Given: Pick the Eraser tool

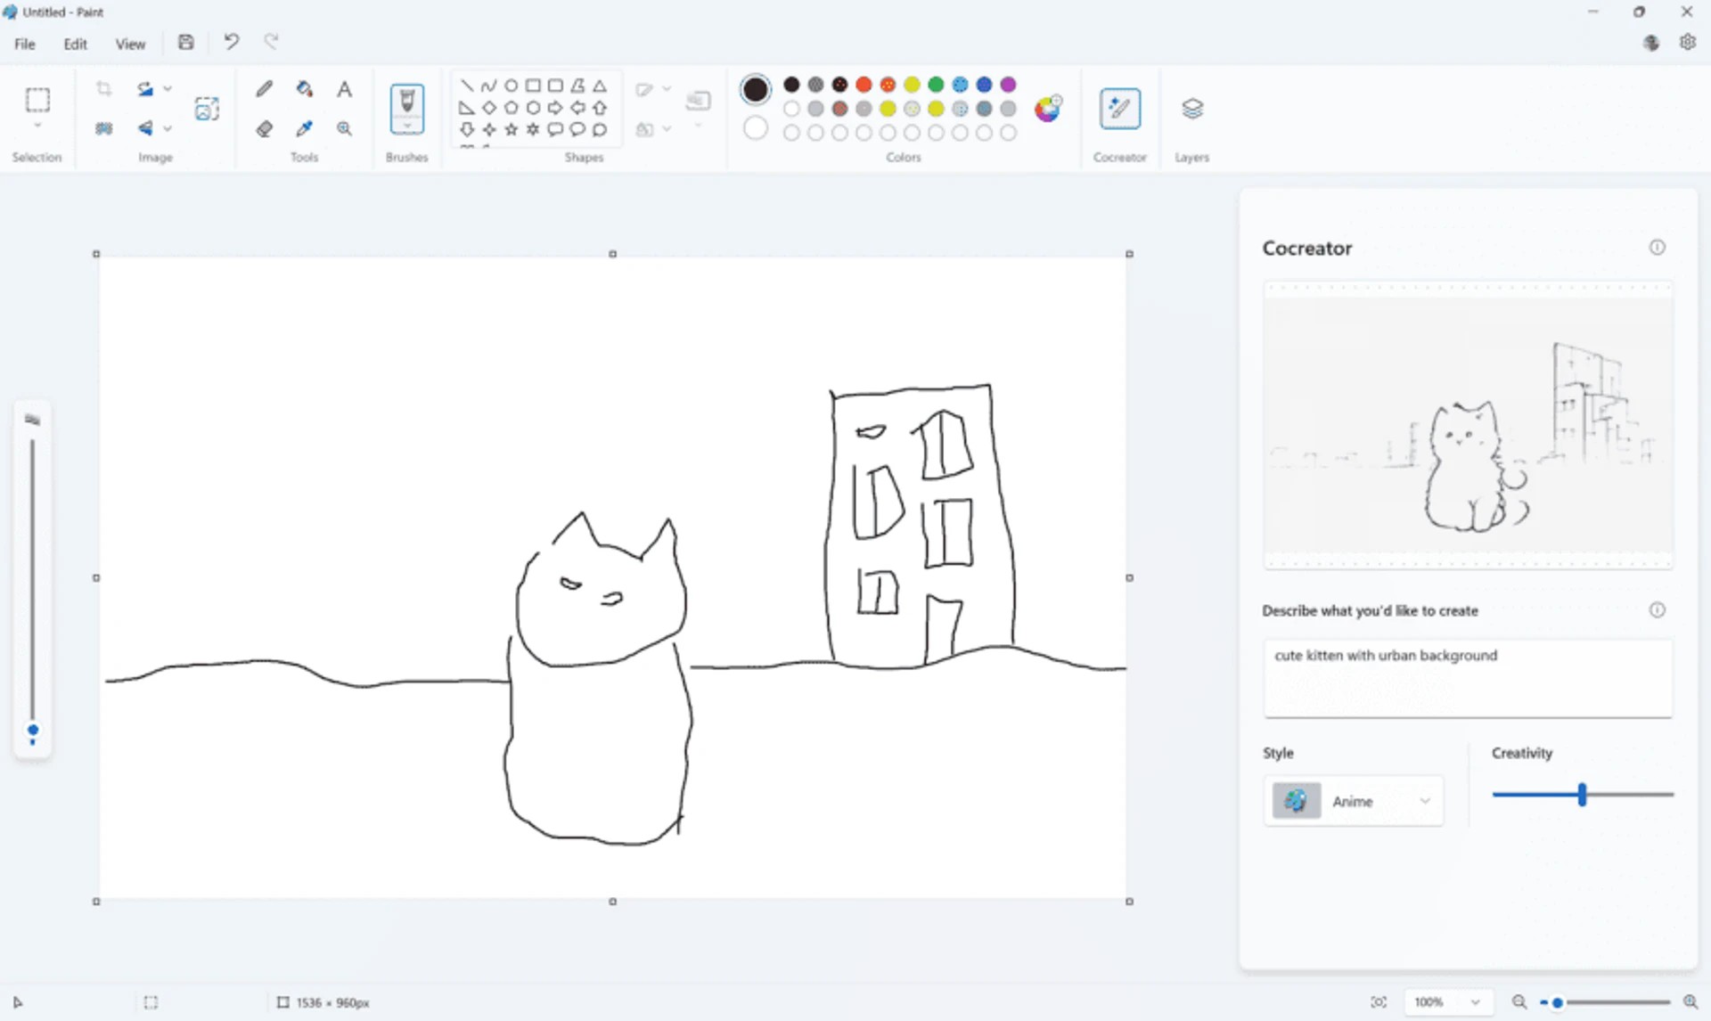Looking at the screenshot, I should pos(264,129).
